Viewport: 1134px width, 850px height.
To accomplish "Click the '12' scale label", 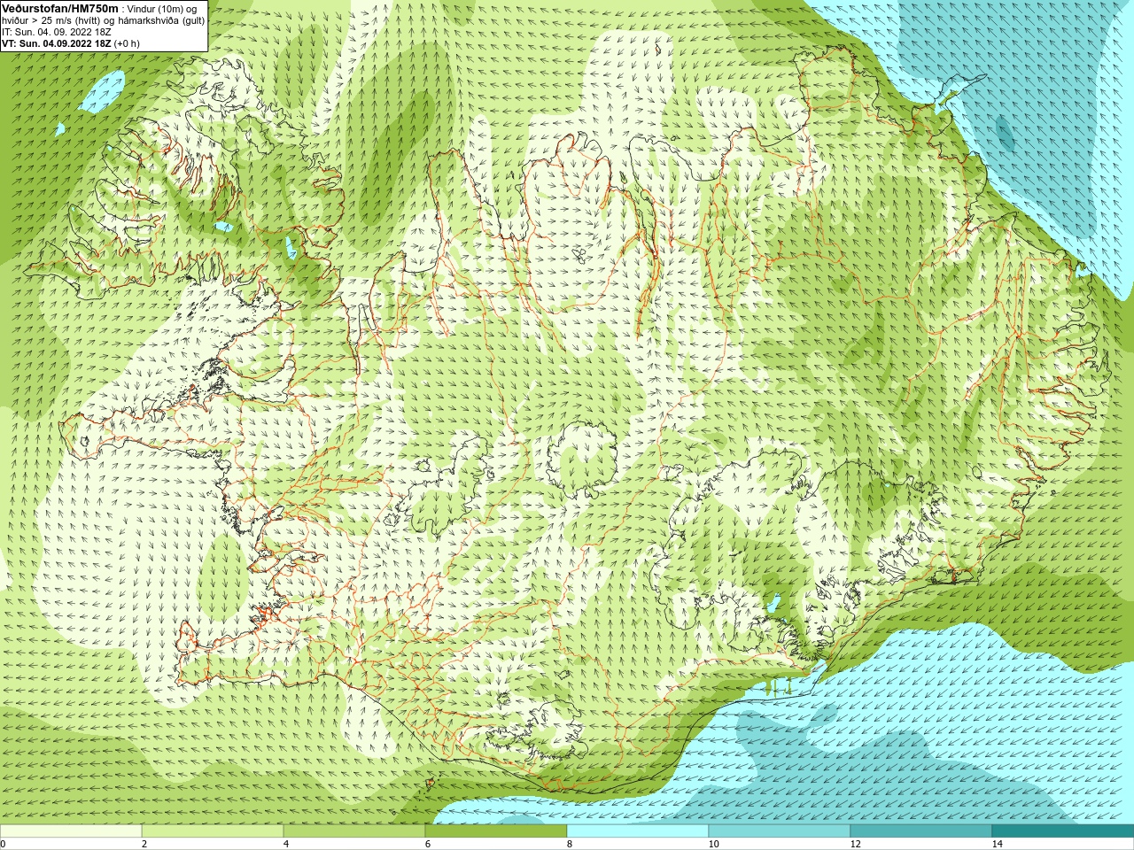I will pos(855,844).
